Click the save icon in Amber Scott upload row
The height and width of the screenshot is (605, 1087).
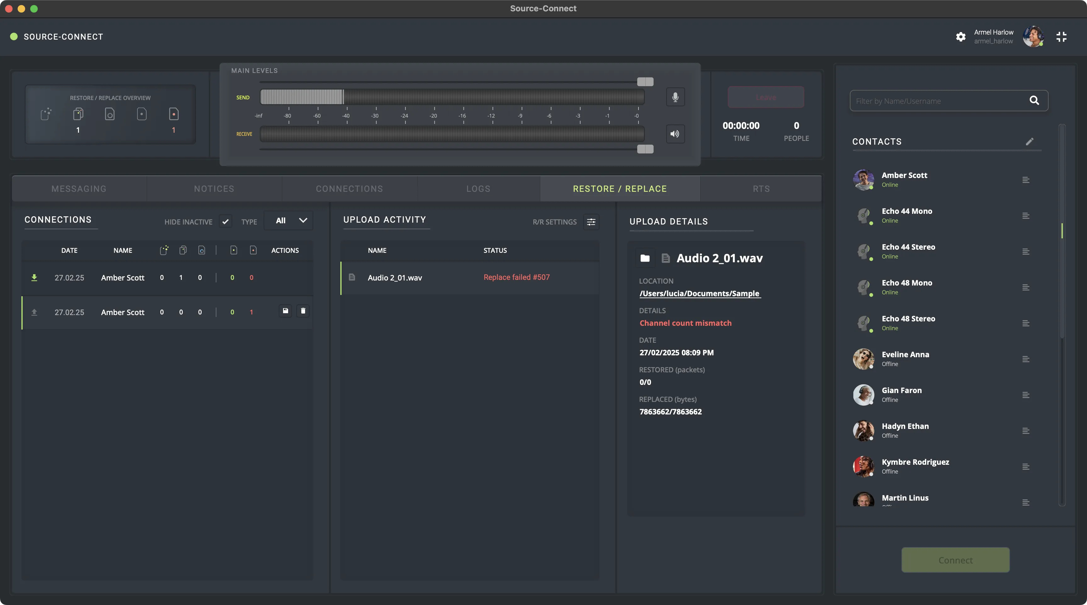pyautogui.click(x=285, y=311)
